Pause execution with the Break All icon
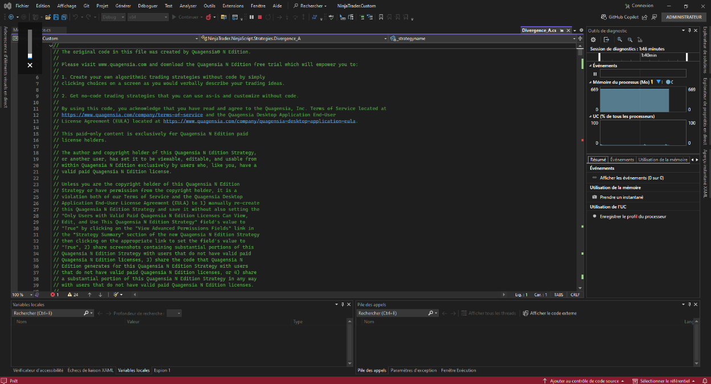The image size is (711, 384). click(251, 17)
